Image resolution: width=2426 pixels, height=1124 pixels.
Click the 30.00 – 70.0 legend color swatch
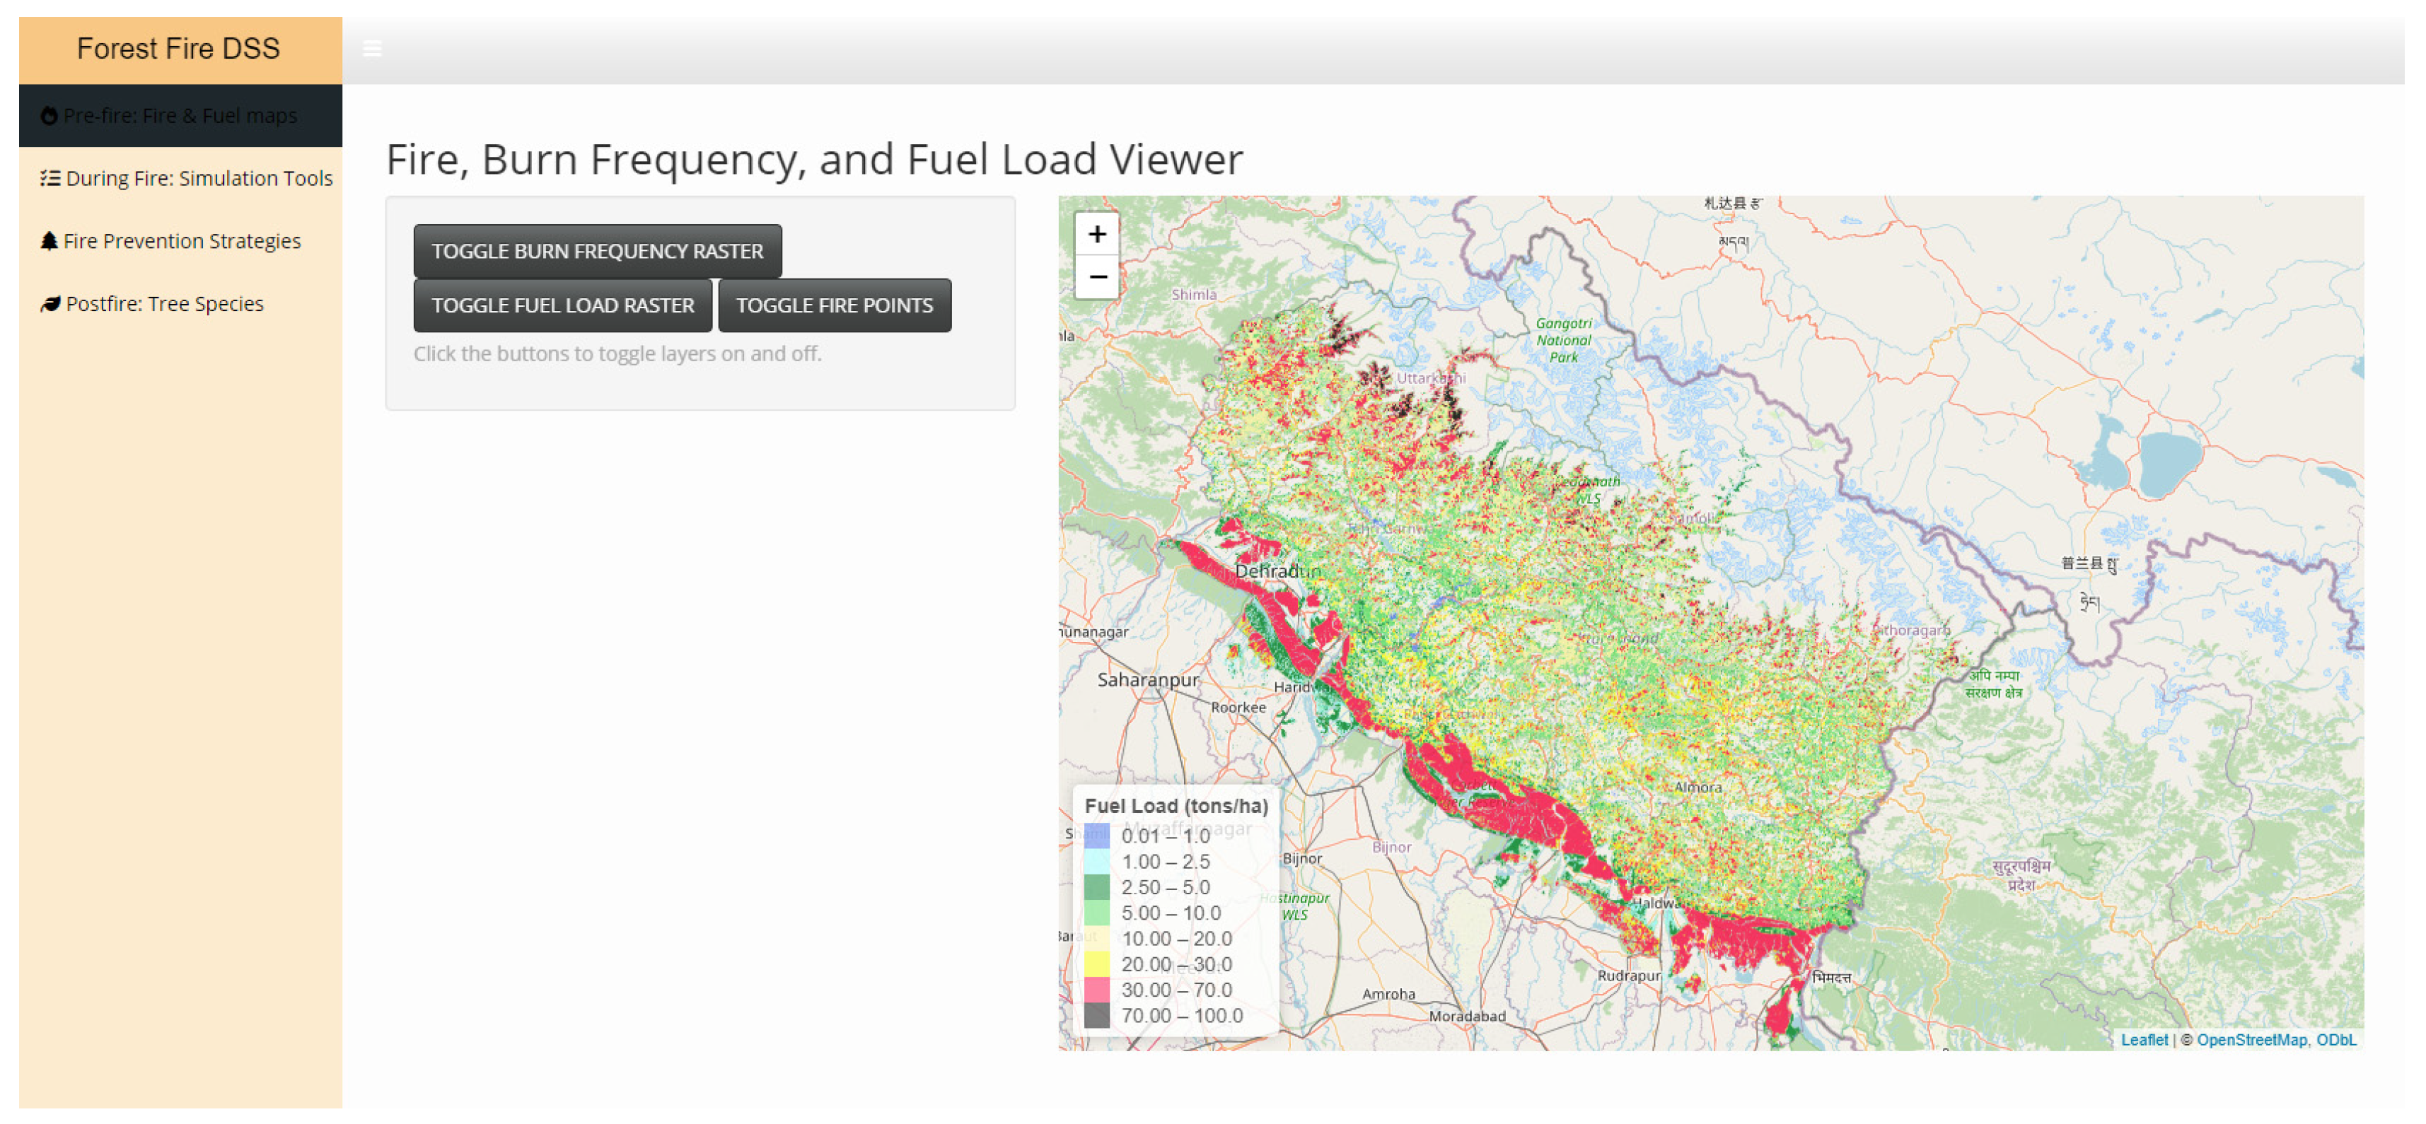coord(1096,990)
